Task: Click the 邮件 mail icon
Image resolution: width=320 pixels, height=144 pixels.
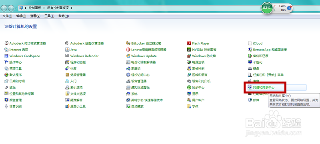Action: pyautogui.click(x=250, y=100)
